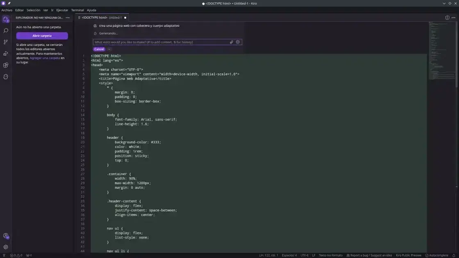Click the split editor icon
Viewport: 459px width, 258px height.
447,18
